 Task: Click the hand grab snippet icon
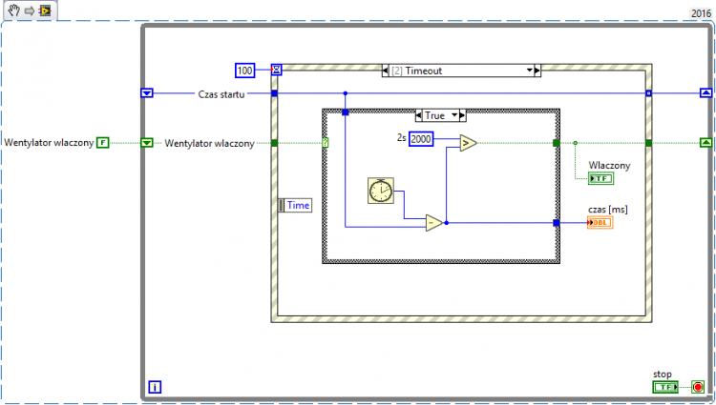point(14,10)
